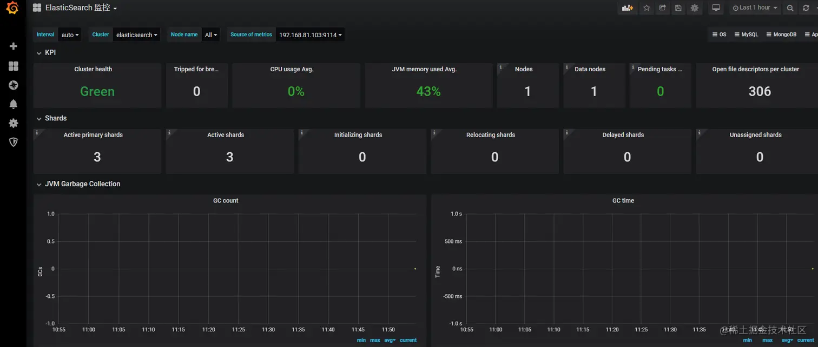818x347 pixels.
Task: Open the CPU usage Avg. panel title
Action: (x=292, y=69)
